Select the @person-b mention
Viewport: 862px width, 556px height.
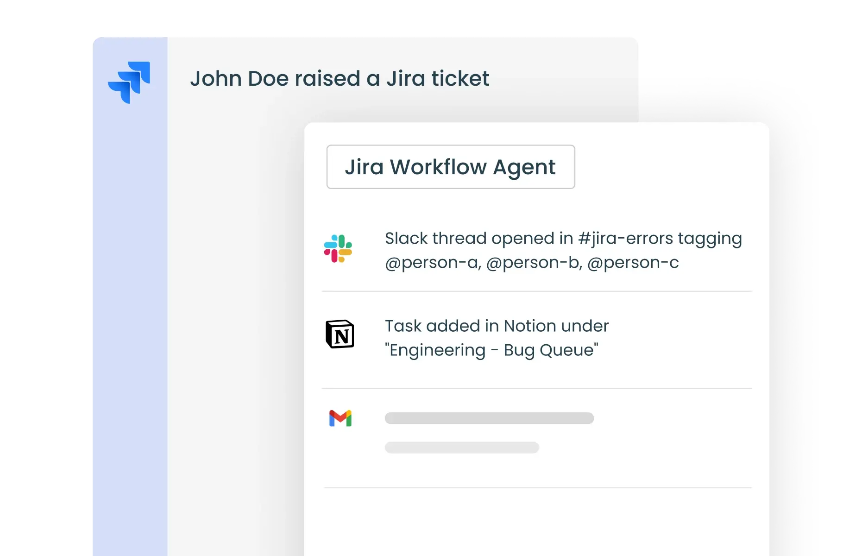pyautogui.click(x=531, y=262)
